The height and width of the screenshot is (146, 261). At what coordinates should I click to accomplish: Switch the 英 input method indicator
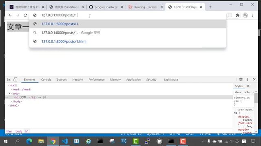pos(237,142)
